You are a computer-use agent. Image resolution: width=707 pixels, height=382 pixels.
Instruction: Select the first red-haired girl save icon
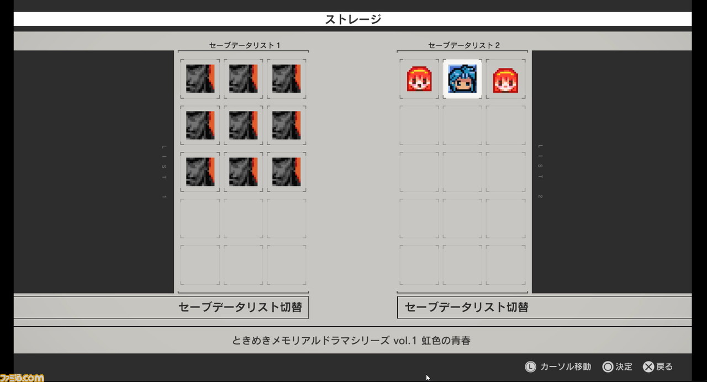(x=419, y=79)
